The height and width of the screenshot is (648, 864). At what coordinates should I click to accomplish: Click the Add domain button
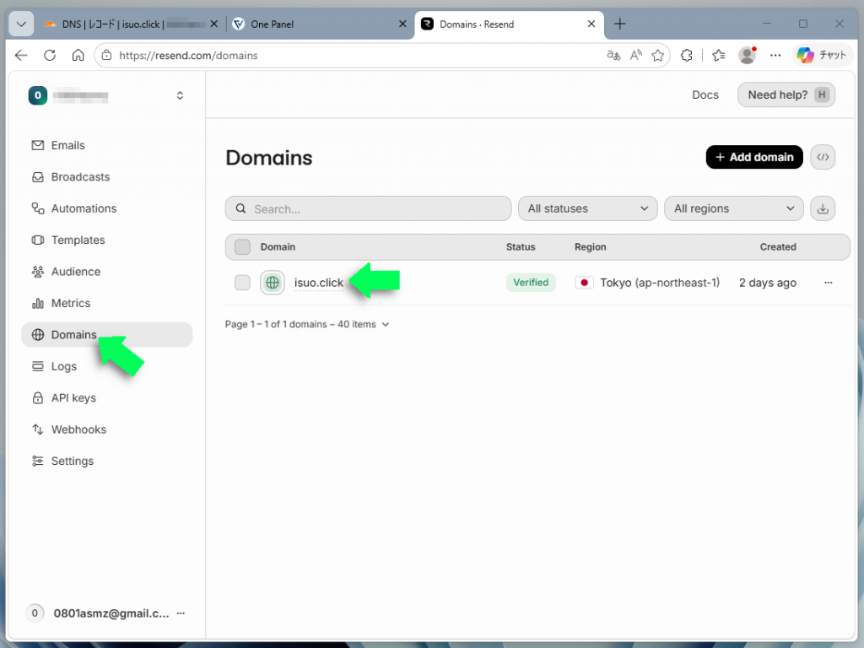753,157
